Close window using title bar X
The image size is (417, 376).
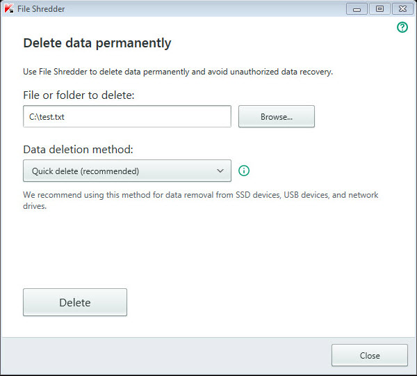click(401, 9)
